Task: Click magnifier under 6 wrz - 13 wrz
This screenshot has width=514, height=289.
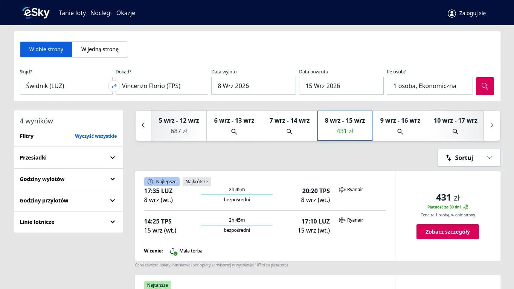Action: point(234,132)
